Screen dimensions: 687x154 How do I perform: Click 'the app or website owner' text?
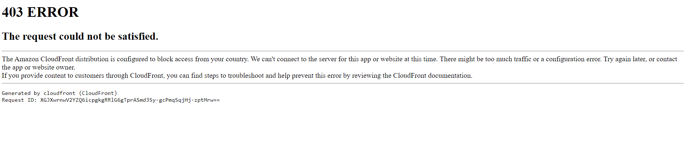(38, 67)
